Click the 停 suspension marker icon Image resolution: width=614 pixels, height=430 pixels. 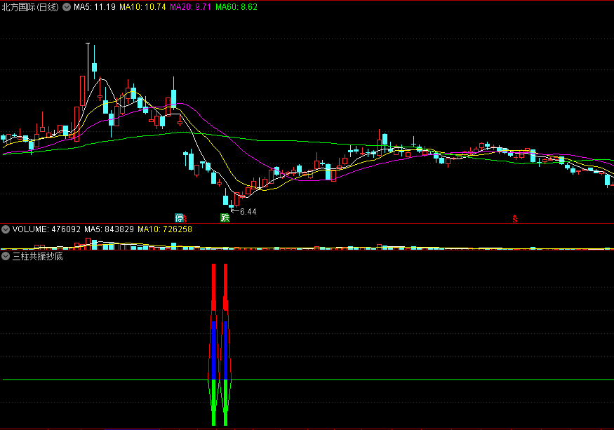[x=179, y=217]
